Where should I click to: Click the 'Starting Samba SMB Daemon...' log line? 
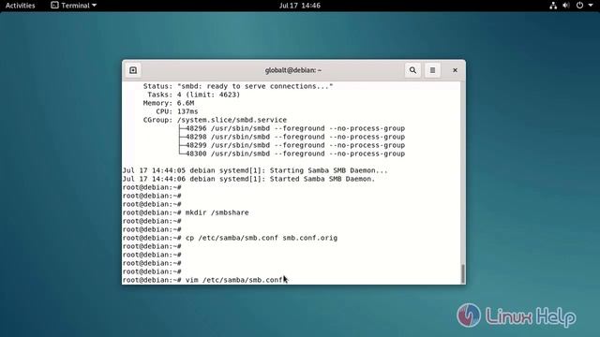(x=255, y=170)
